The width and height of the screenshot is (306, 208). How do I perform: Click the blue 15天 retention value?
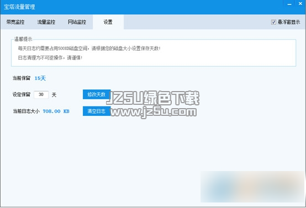pos(40,78)
